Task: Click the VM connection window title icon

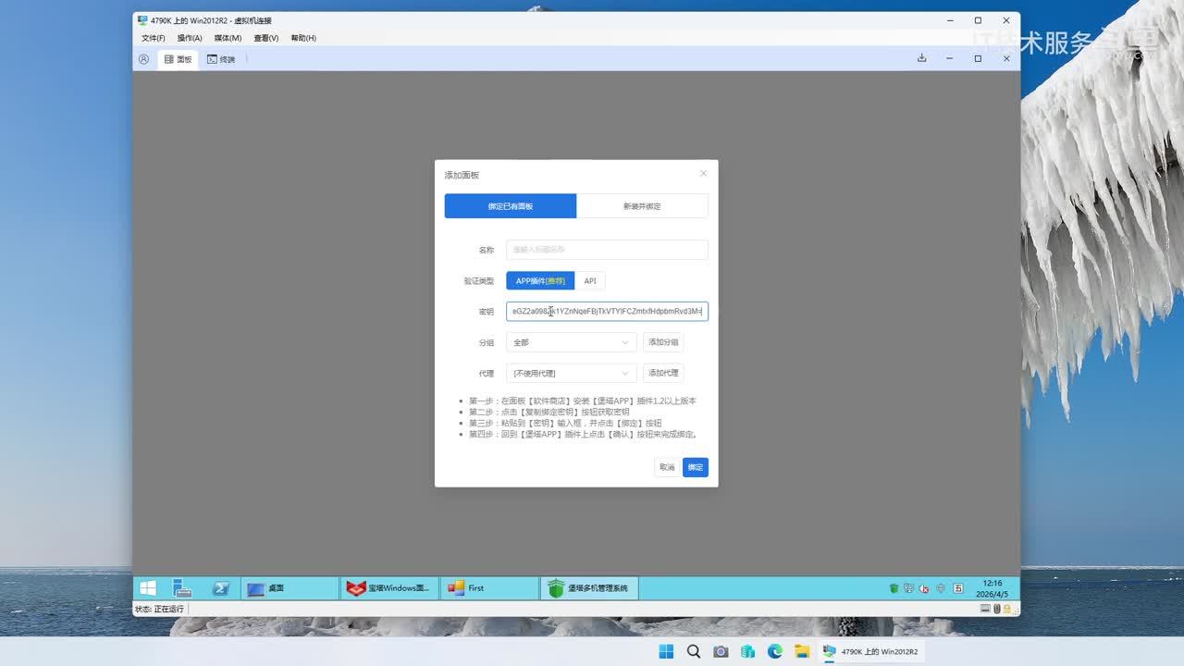Action: (x=142, y=20)
